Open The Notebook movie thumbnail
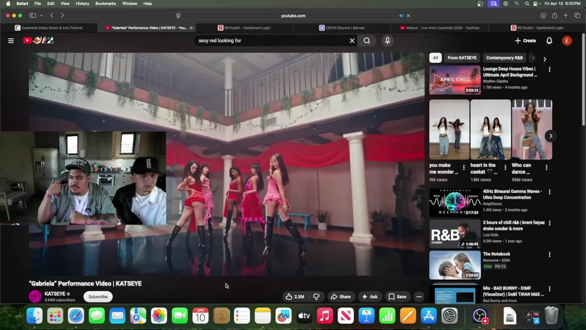Screen dimensions: 586x330 point(455,265)
